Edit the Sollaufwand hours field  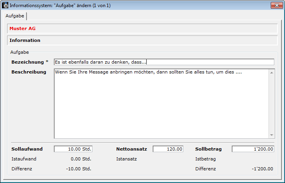click(73, 149)
